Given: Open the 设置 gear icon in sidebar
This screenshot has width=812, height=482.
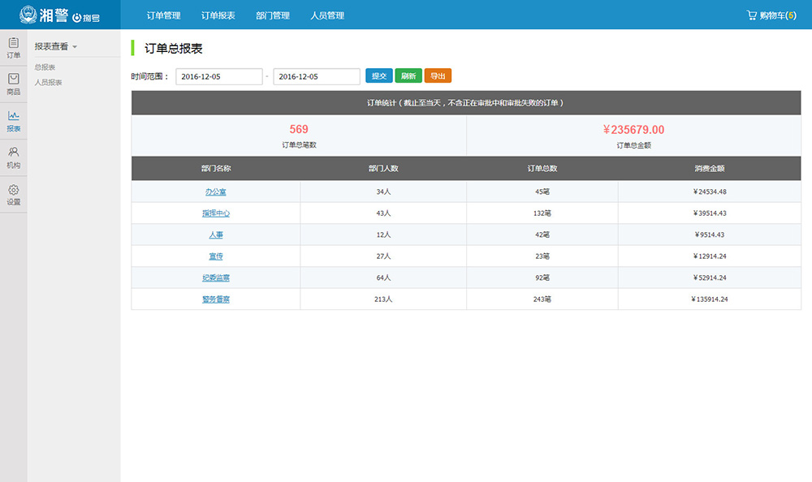Looking at the screenshot, I should pyautogui.click(x=13, y=190).
